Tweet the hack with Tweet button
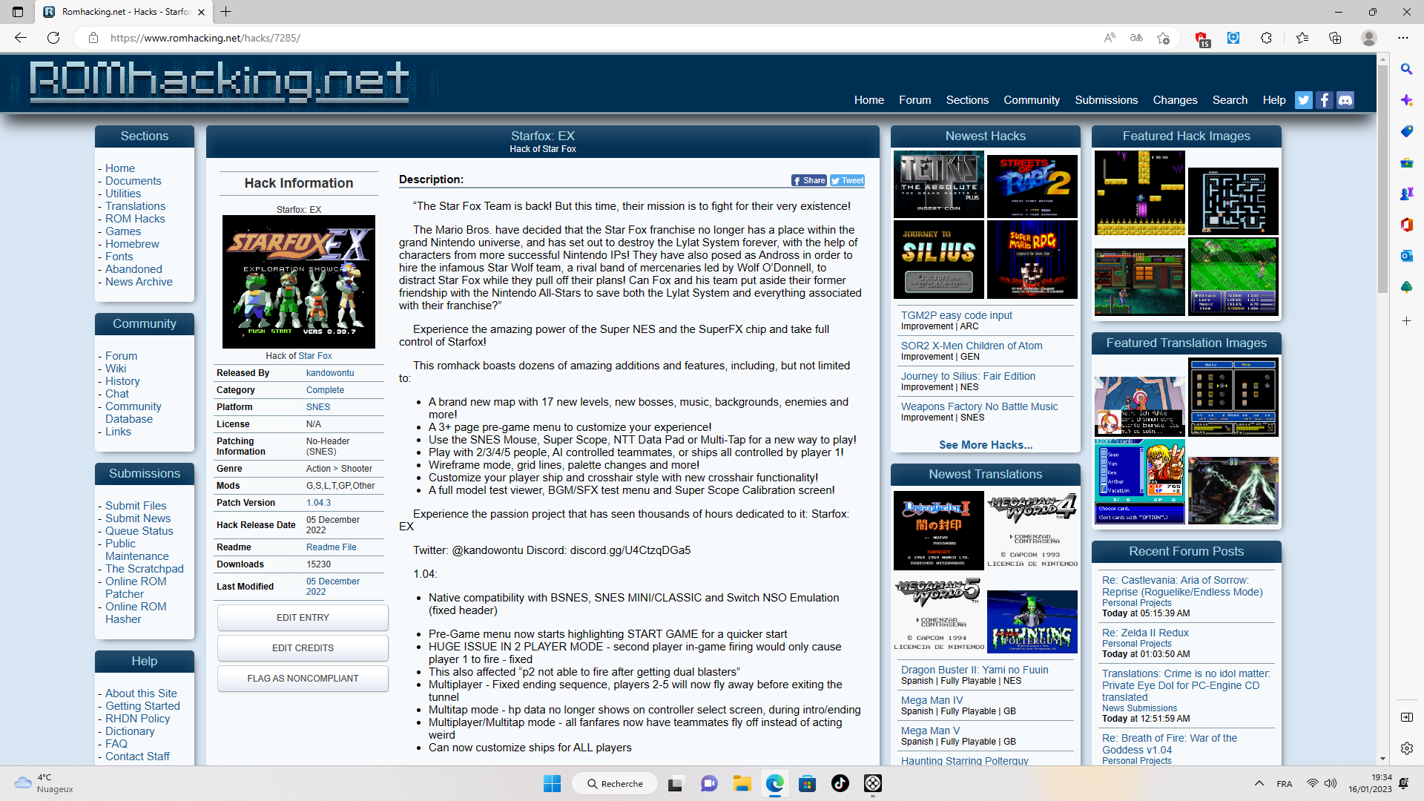The height and width of the screenshot is (801, 1424). point(847,180)
